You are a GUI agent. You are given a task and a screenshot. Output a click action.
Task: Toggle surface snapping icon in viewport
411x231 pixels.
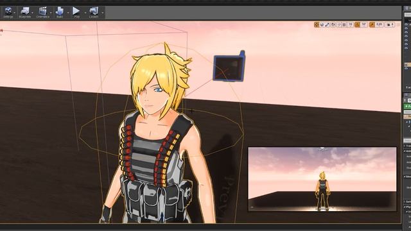pyautogui.click(x=338, y=24)
